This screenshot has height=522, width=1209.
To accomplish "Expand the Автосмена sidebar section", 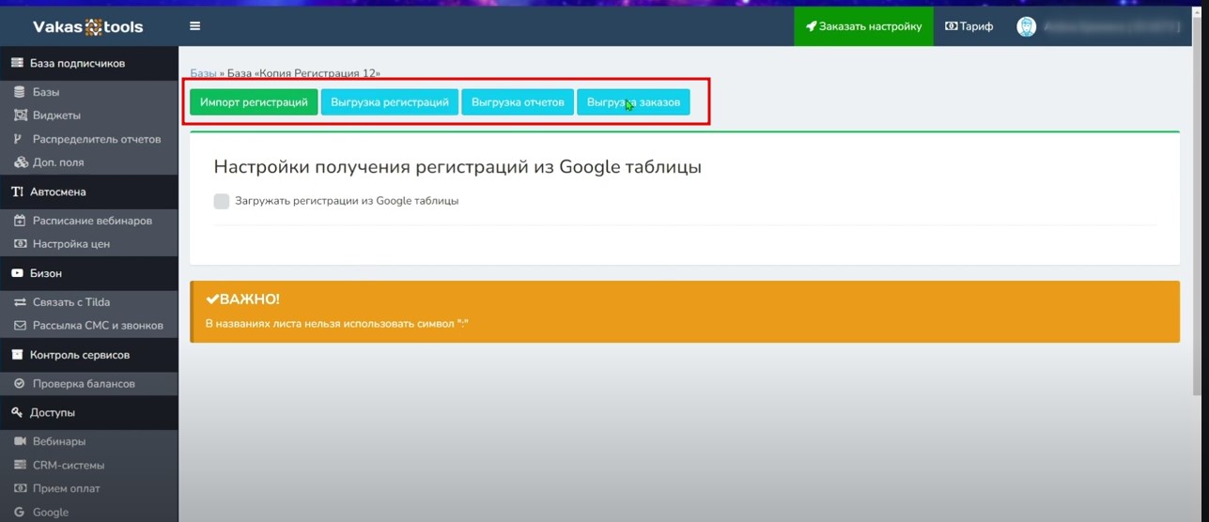I will [x=57, y=192].
